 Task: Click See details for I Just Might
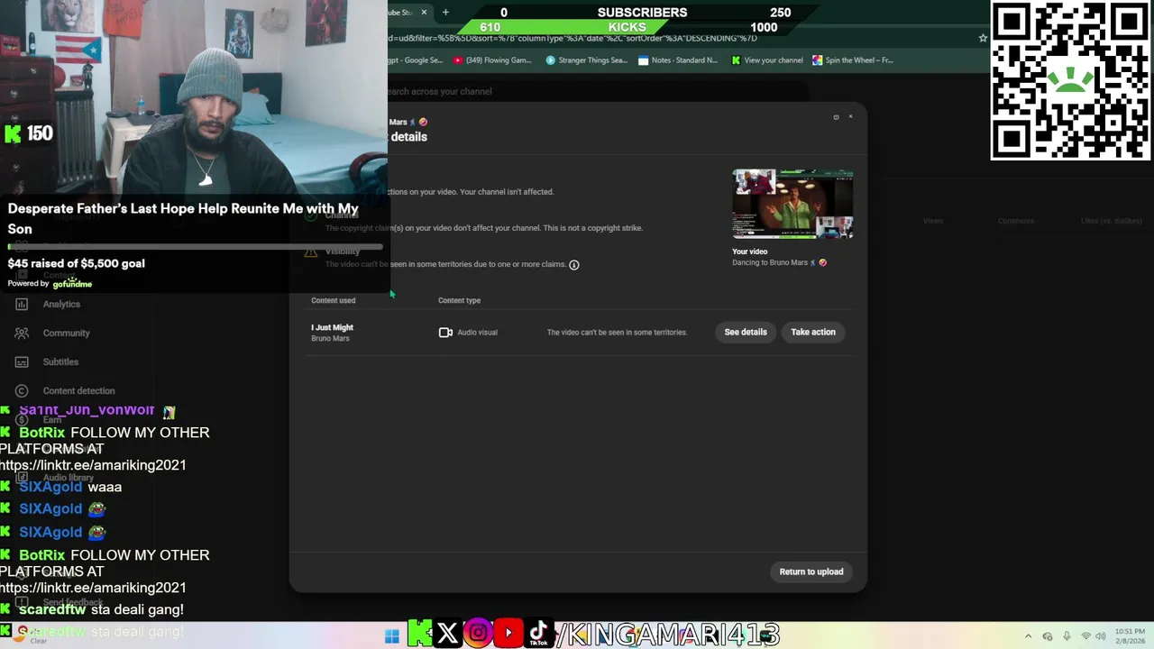coord(746,332)
